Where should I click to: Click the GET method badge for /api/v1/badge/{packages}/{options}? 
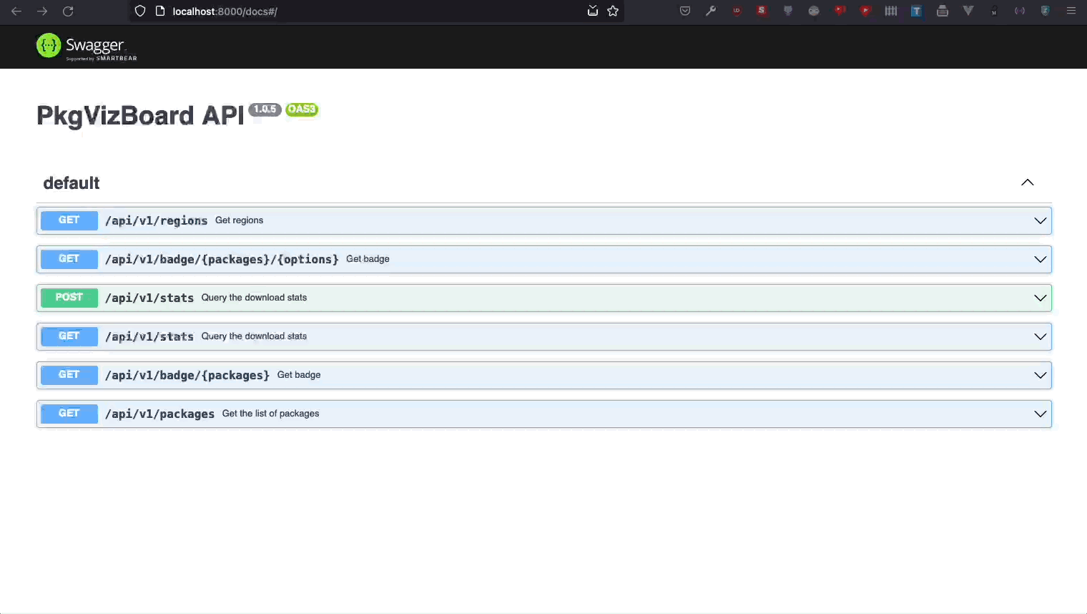pyautogui.click(x=69, y=259)
